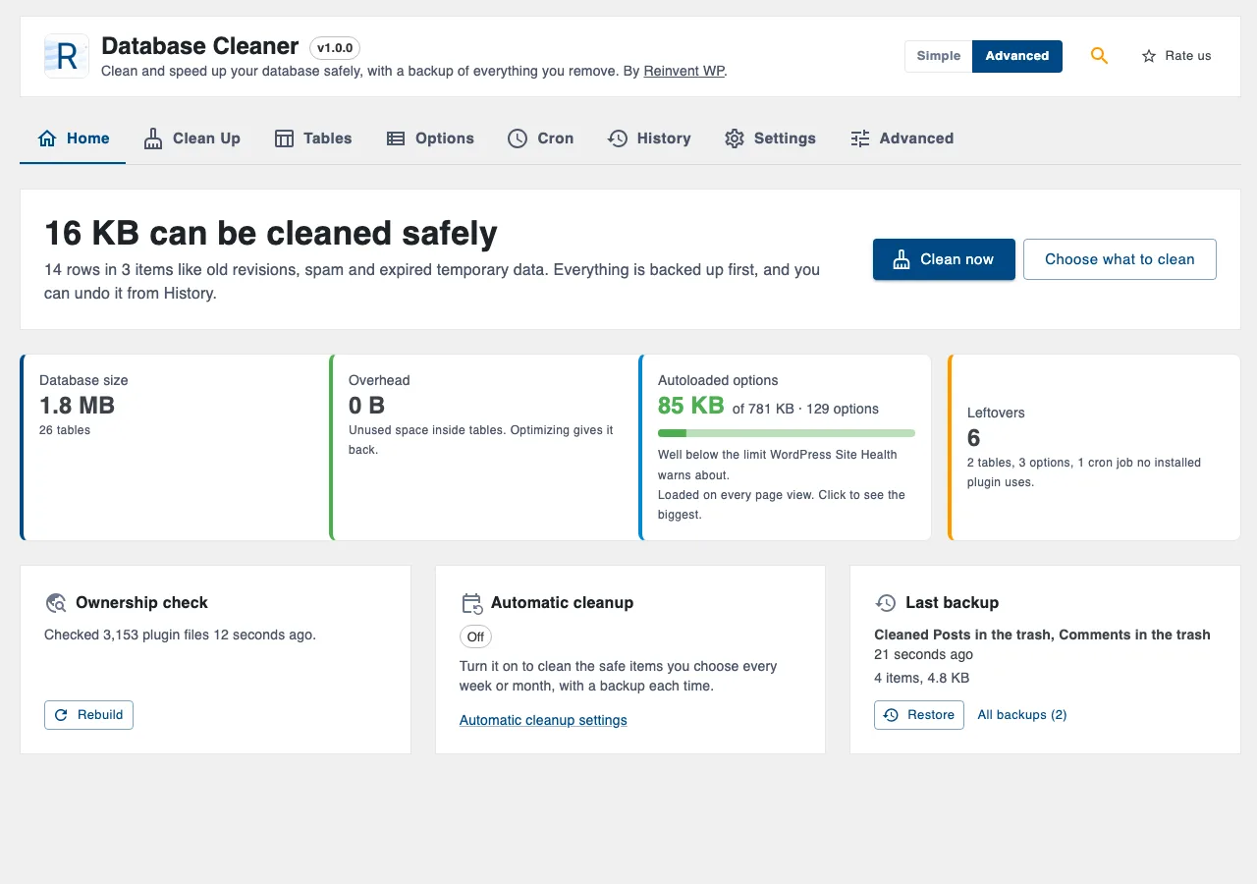Screen dimensions: 1257x884
Task: Click the Automatic cleanup calendar icon
Action: [471, 603]
